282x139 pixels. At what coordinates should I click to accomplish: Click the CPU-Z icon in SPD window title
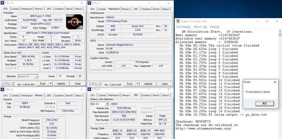[89, 89]
